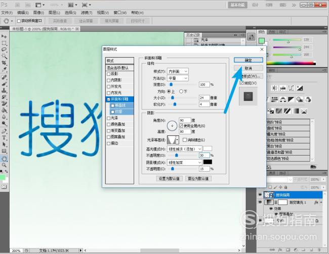329x254 pixels.
Task: Click the fx icon on 渐变填充 1 layer
Action: tap(316, 202)
